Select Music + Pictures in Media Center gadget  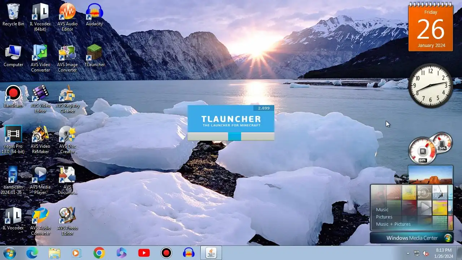(393, 224)
